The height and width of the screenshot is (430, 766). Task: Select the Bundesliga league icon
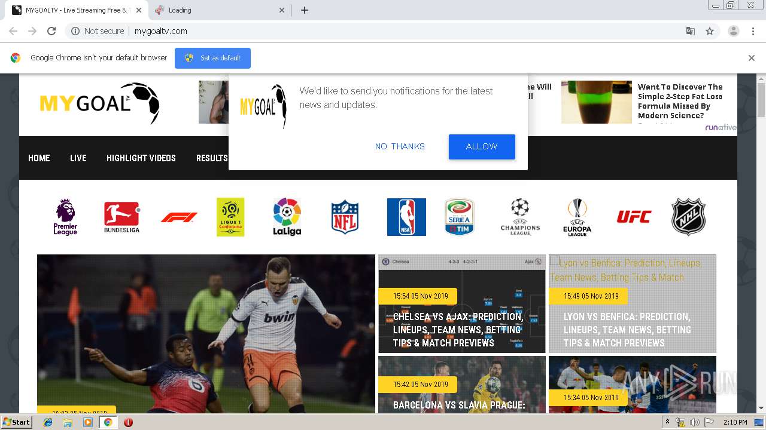point(121,217)
